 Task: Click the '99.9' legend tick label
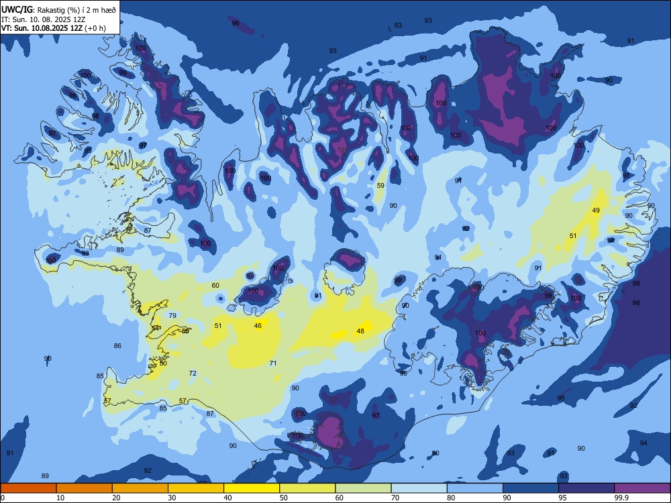621,498
